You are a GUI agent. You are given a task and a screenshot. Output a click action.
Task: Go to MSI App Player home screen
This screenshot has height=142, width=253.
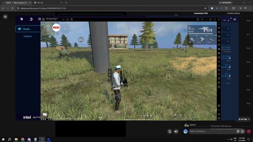(x=67, y=20)
